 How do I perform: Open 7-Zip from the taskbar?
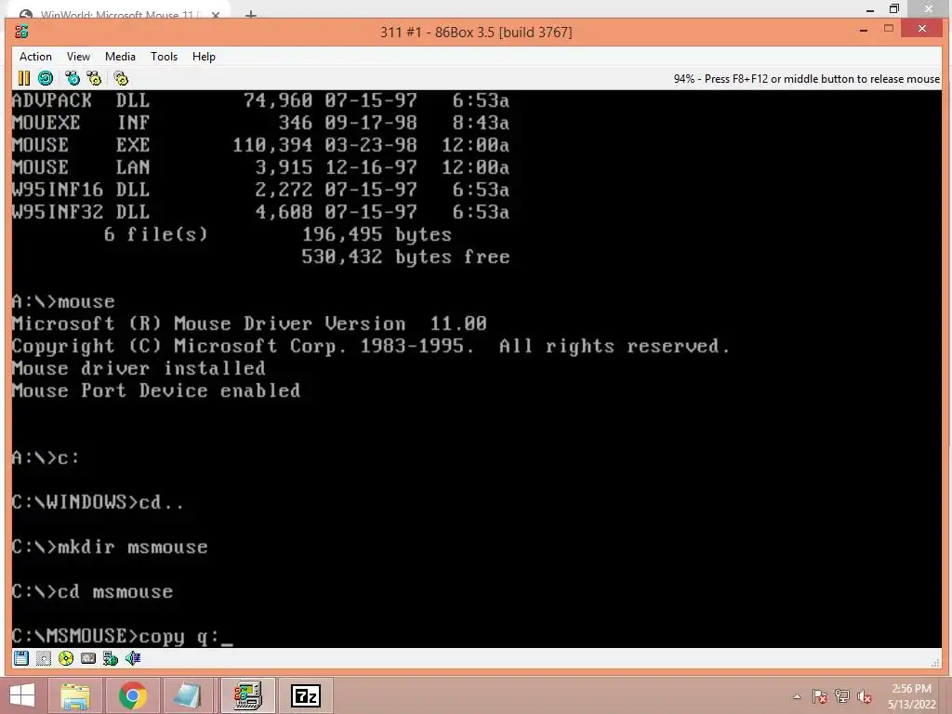[x=305, y=695]
